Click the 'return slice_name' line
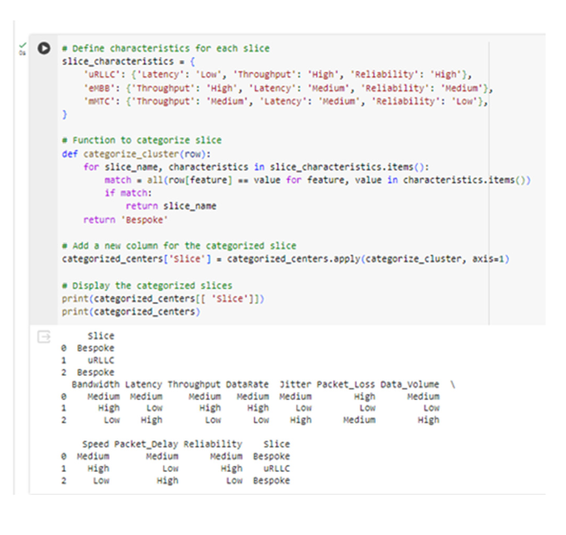The image size is (566, 535). (x=171, y=206)
